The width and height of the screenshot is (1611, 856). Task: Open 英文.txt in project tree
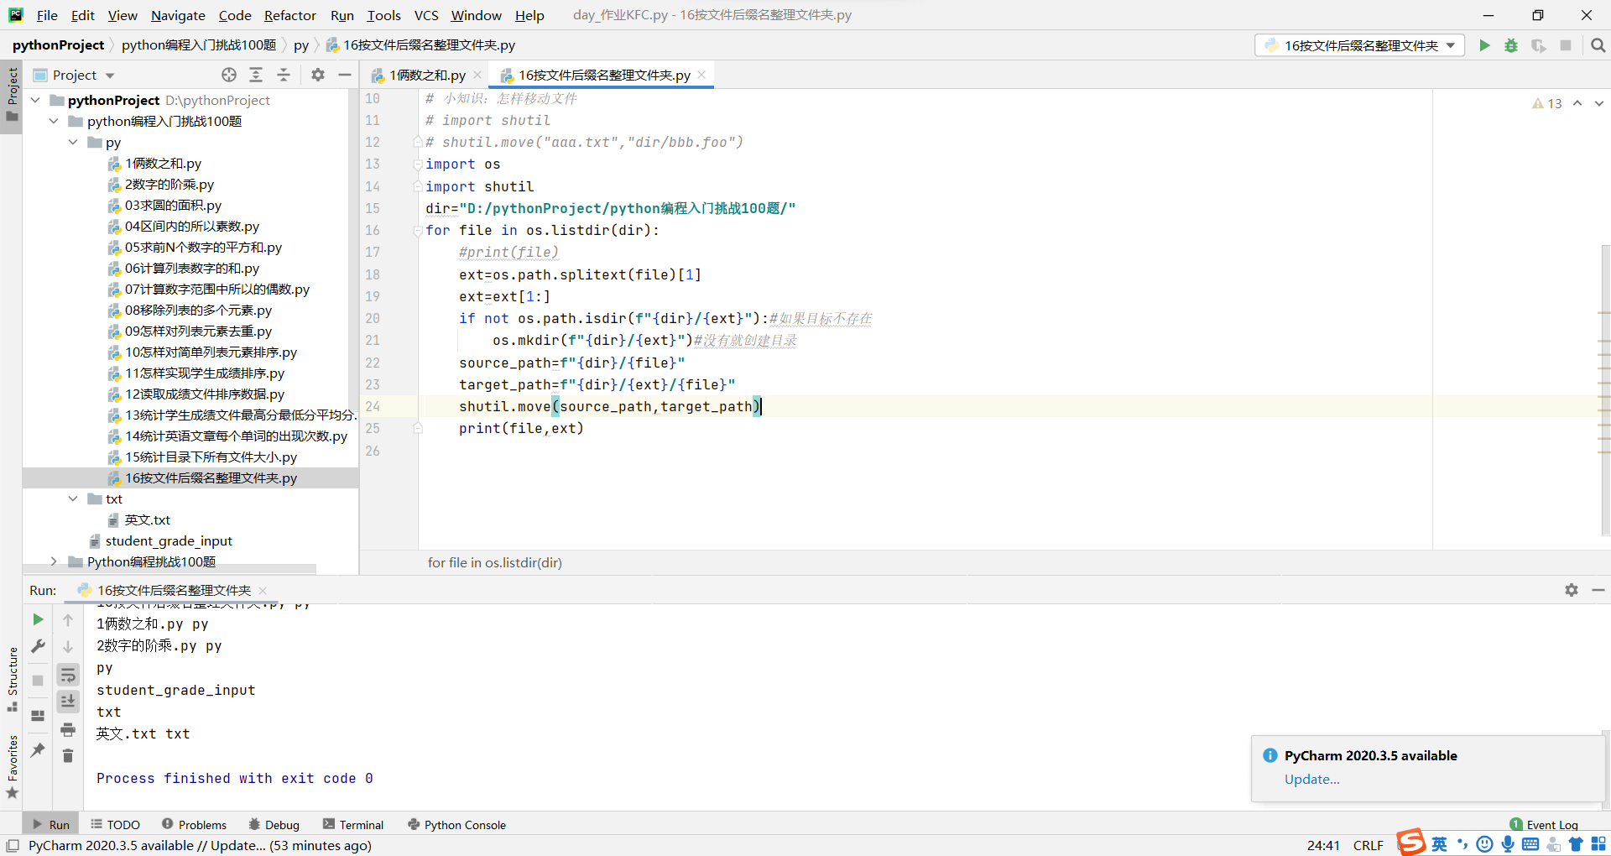[148, 519]
